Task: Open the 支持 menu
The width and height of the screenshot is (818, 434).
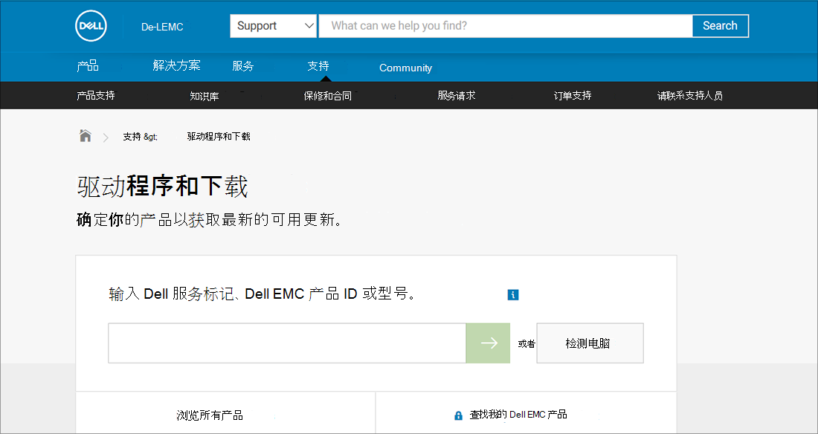Action: coord(318,65)
